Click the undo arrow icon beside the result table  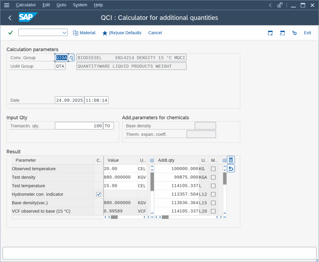[231, 168]
